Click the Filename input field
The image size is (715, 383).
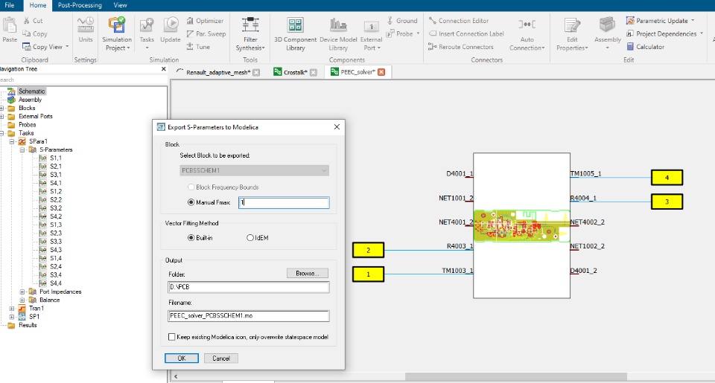pos(249,315)
